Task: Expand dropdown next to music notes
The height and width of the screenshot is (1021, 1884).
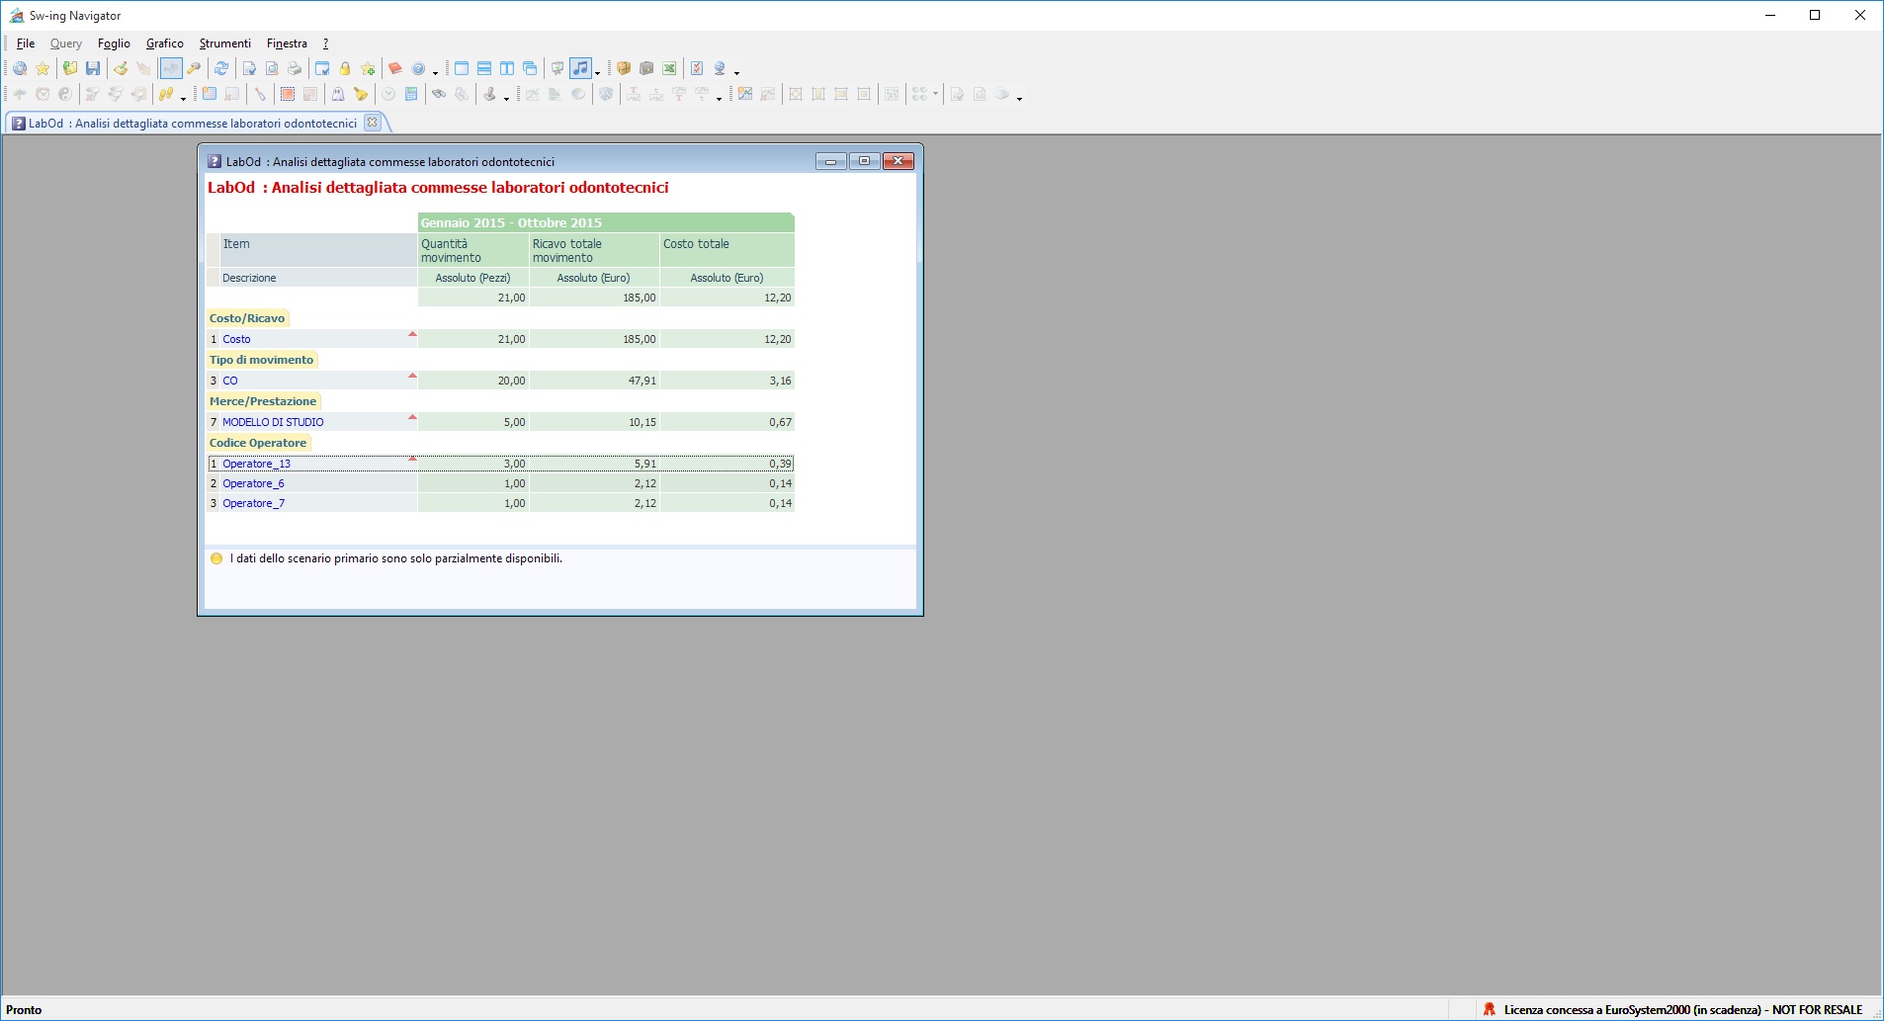Action: coord(597,71)
